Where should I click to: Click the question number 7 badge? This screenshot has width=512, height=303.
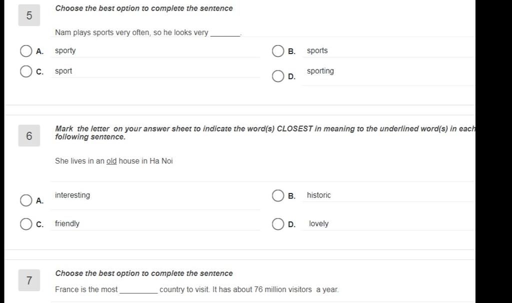pyautogui.click(x=29, y=280)
